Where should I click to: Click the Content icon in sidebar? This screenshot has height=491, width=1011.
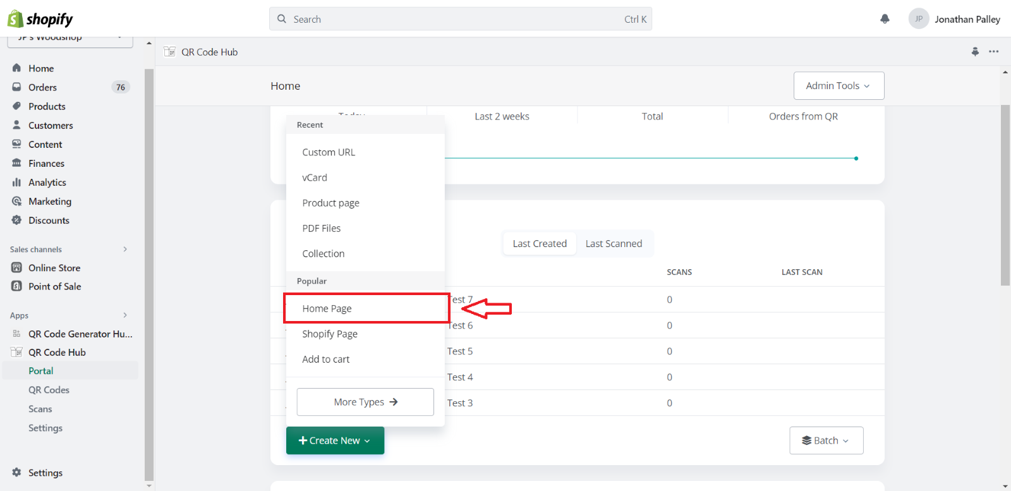click(x=16, y=143)
